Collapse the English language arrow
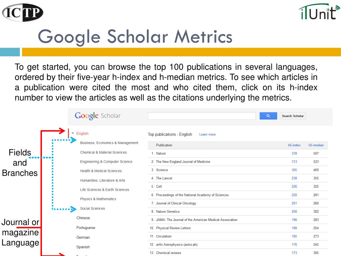 coord(73,133)
